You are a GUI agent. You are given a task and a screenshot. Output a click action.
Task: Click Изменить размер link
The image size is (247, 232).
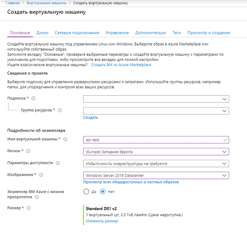point(102,221)
